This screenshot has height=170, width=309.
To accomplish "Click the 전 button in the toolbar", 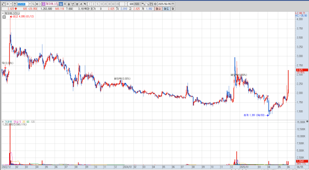I will pyautogui.click(x=15, y=4).
